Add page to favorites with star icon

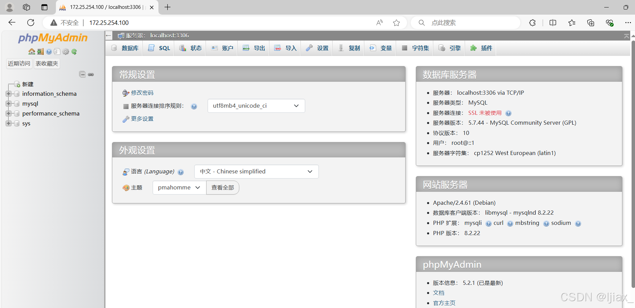tap(396, 23)
